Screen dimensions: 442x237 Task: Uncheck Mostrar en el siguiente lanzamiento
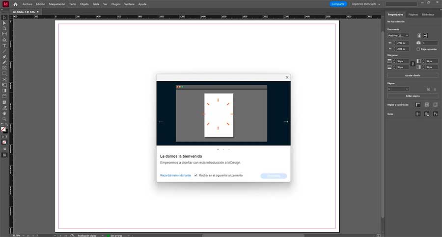click(x=196, y=175)
